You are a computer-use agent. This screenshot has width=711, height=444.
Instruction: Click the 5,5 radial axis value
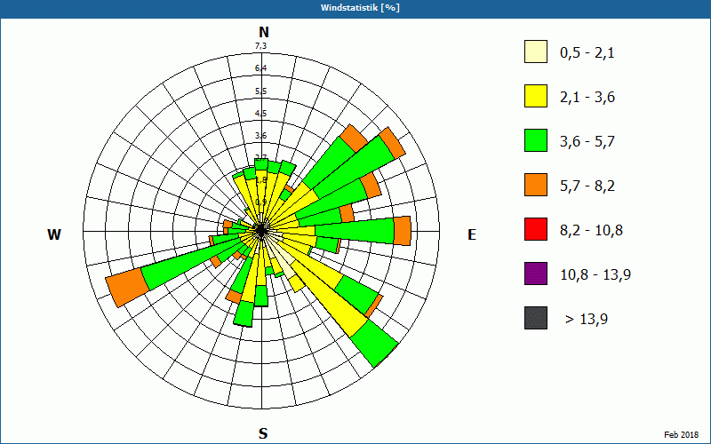pos(260,91)
